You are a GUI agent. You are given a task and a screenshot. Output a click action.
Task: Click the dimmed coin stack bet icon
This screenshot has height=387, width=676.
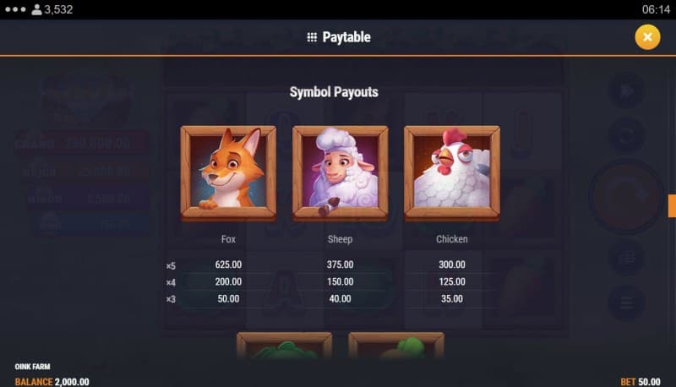[x=626, y=259]
